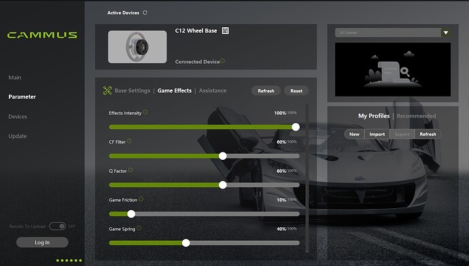Click the Game Friction 10% value
This screenshot has height=266, width=469.
coord(281,200)
